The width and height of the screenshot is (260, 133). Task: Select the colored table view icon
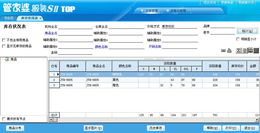(250, 51)
